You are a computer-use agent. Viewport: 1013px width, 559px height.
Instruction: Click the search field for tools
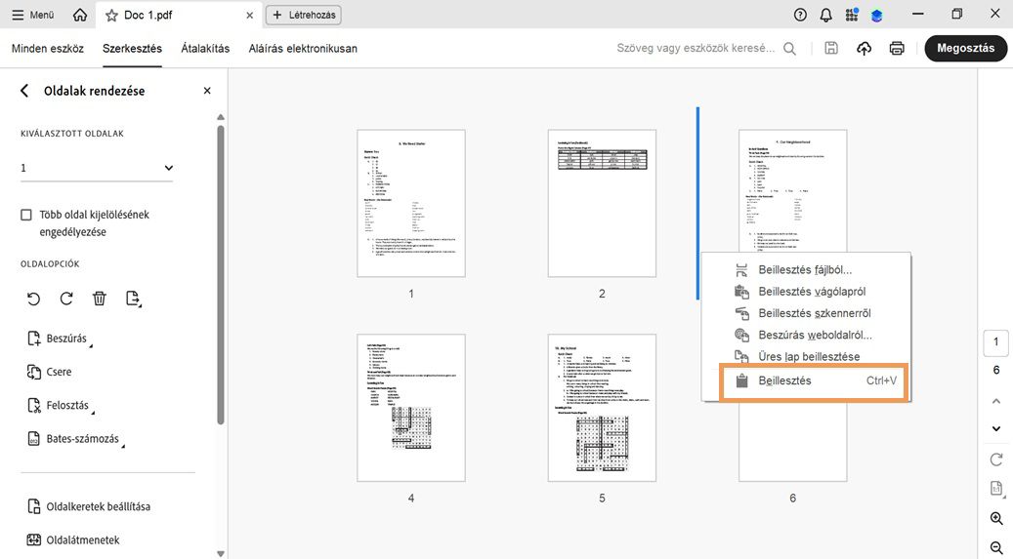coord(696,48)
